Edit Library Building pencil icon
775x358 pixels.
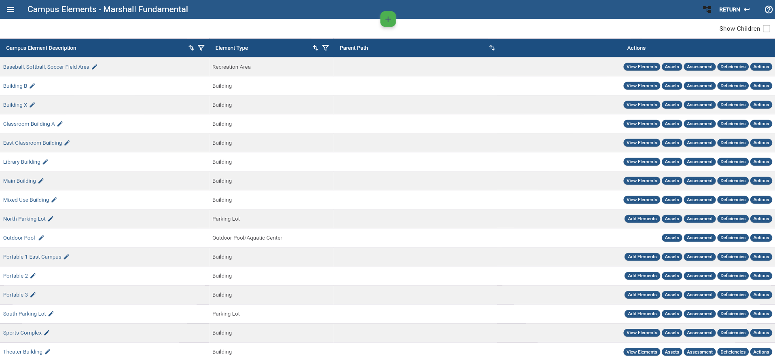(45, 162)
